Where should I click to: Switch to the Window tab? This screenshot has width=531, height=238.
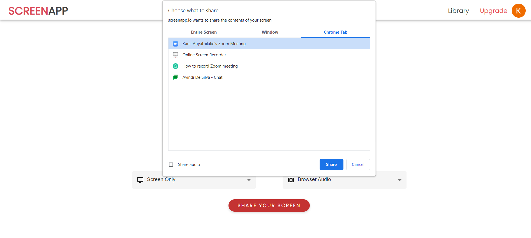coord(270,32)
